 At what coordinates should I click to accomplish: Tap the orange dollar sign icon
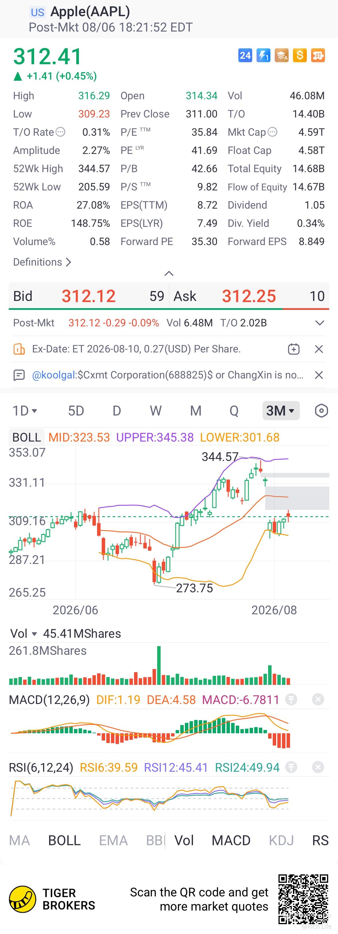300,56
